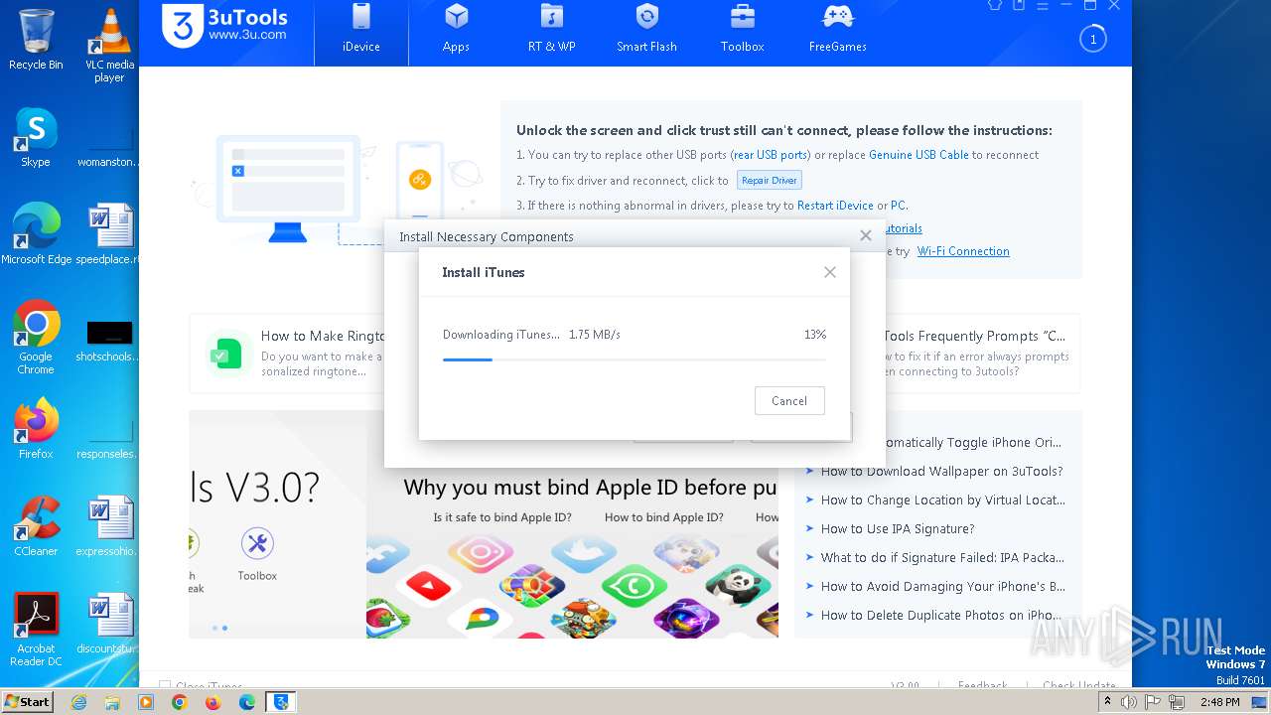Screen dimensions: 1271x715
Task: Close the Install iTunes dialog
Action: tap(830, 272)
